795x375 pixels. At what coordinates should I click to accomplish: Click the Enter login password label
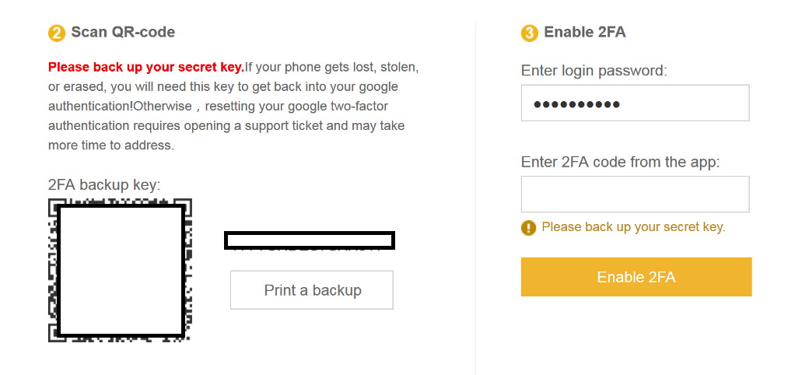tap(594, 71)
